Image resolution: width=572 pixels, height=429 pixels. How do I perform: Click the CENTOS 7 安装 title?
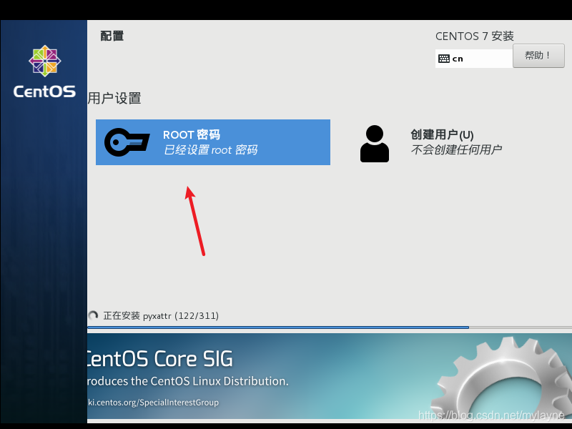(474, 36)
